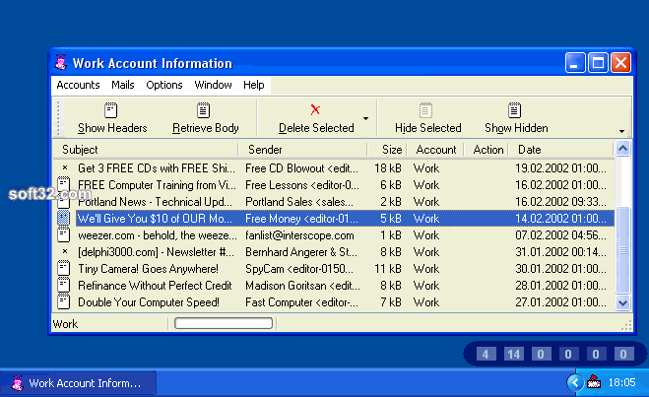The height and width of the screenshot is (397, 649).
Task: Click the Hide Selected toolbar icon
Action: tap(425, 110)
